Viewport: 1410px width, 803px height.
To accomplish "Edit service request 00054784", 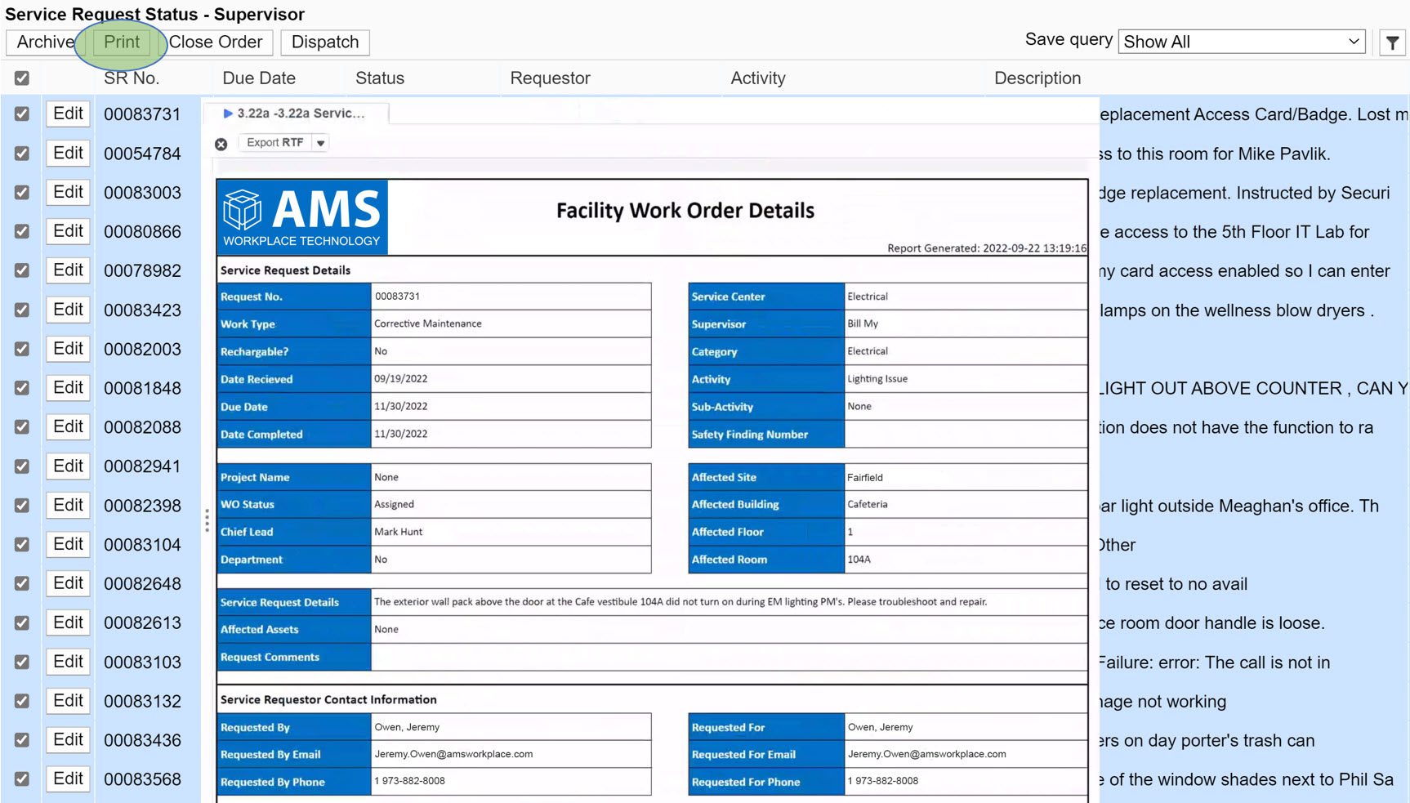I will tap(68, 154).
